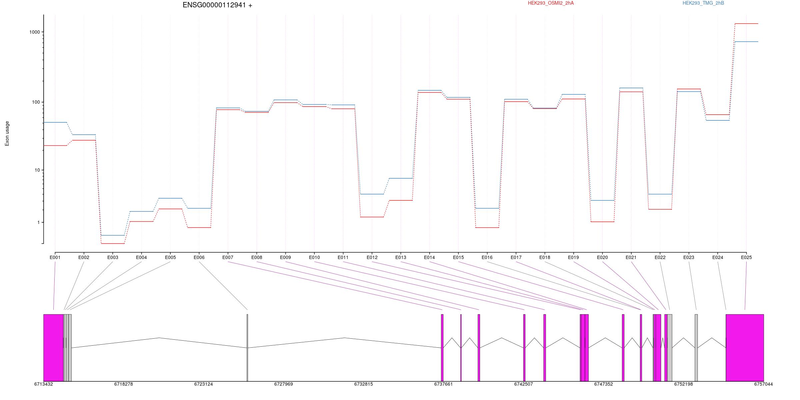Select exon label E002
This screenshot has height=400, width=800.
[84, 257]
